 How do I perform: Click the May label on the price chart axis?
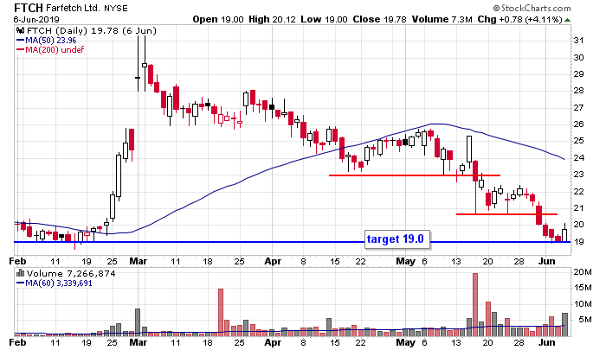click(405, 261)
